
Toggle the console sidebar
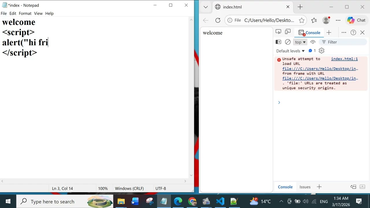(x=278, y=42)
